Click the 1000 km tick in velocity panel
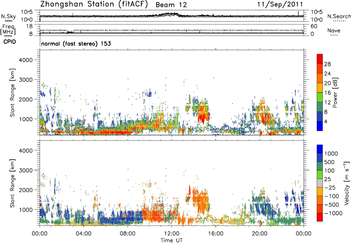 (26, 210)
